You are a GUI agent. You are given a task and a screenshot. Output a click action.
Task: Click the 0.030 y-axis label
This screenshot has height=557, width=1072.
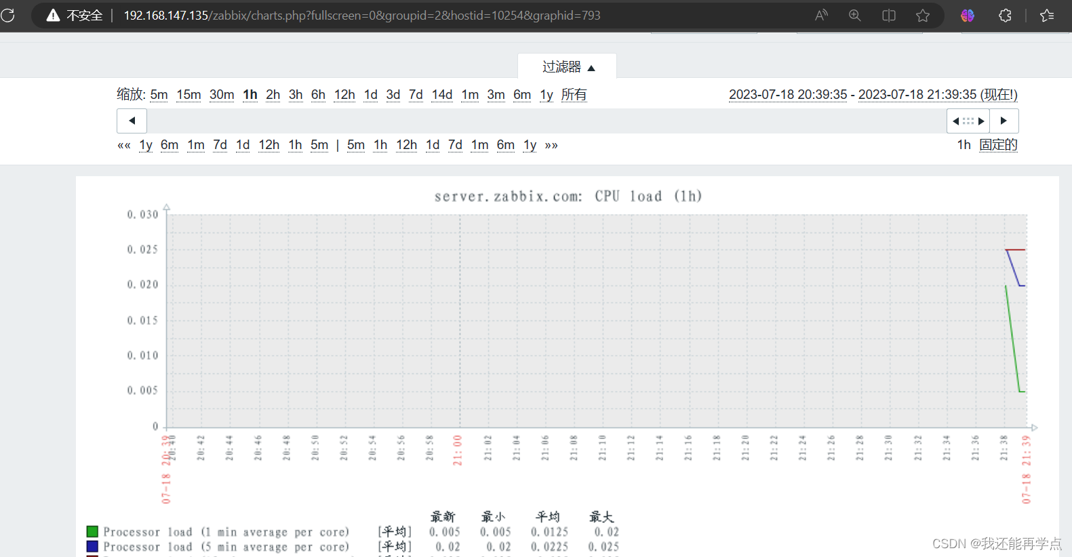pos(142,214)
